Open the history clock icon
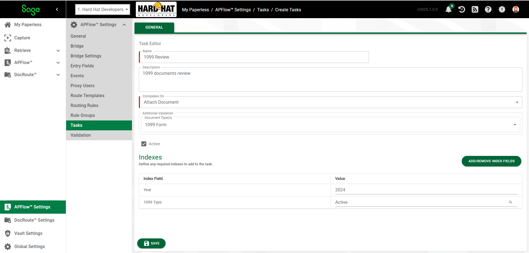The width and height of the screenshot is (529, 253). tap(462, 10)
